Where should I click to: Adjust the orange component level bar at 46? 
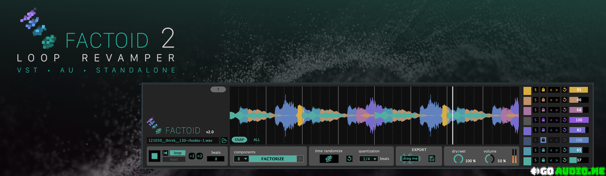tap(579, 100)
